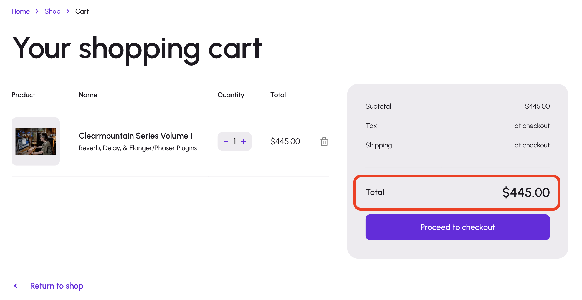
Task: Open the Clearmountain product thumbnail image
Action: pyautogui.click(x=36, y=141)
